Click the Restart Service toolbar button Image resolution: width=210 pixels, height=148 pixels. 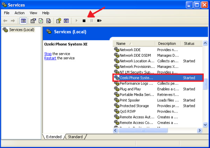click(x=99, y=21)
